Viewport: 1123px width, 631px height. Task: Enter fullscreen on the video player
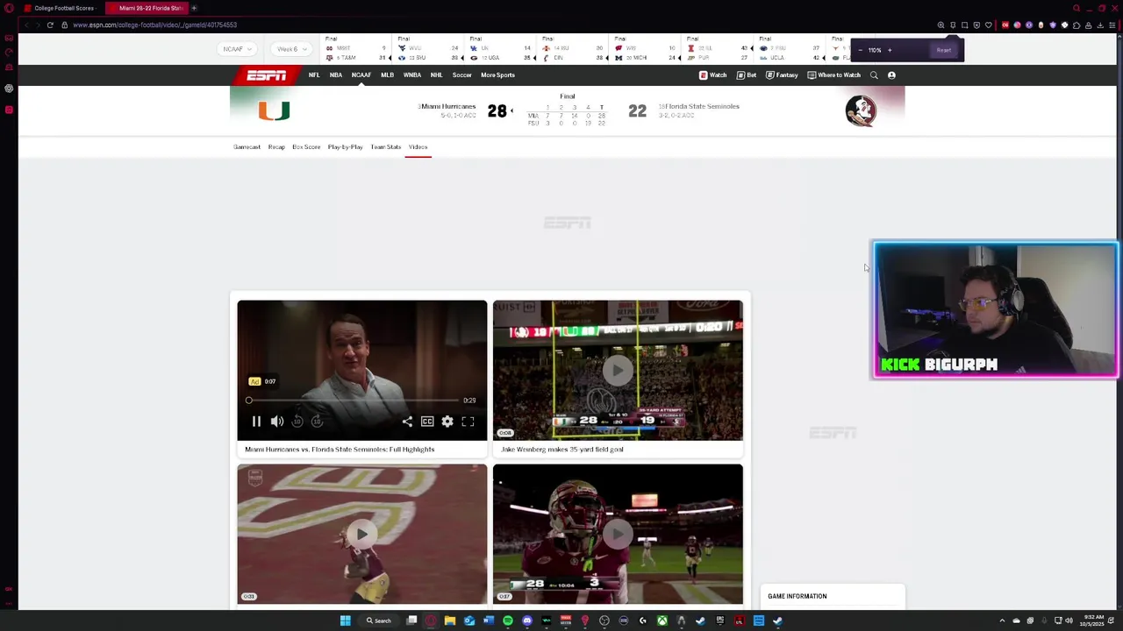click(x=468, y=422)
